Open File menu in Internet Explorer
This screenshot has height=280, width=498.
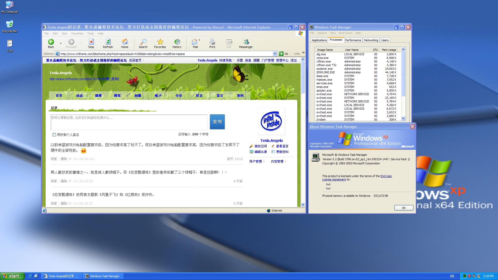[x=46, y=33]
